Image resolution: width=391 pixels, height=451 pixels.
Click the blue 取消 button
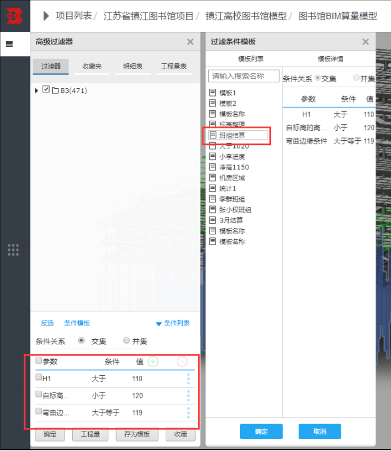point(319,431)
